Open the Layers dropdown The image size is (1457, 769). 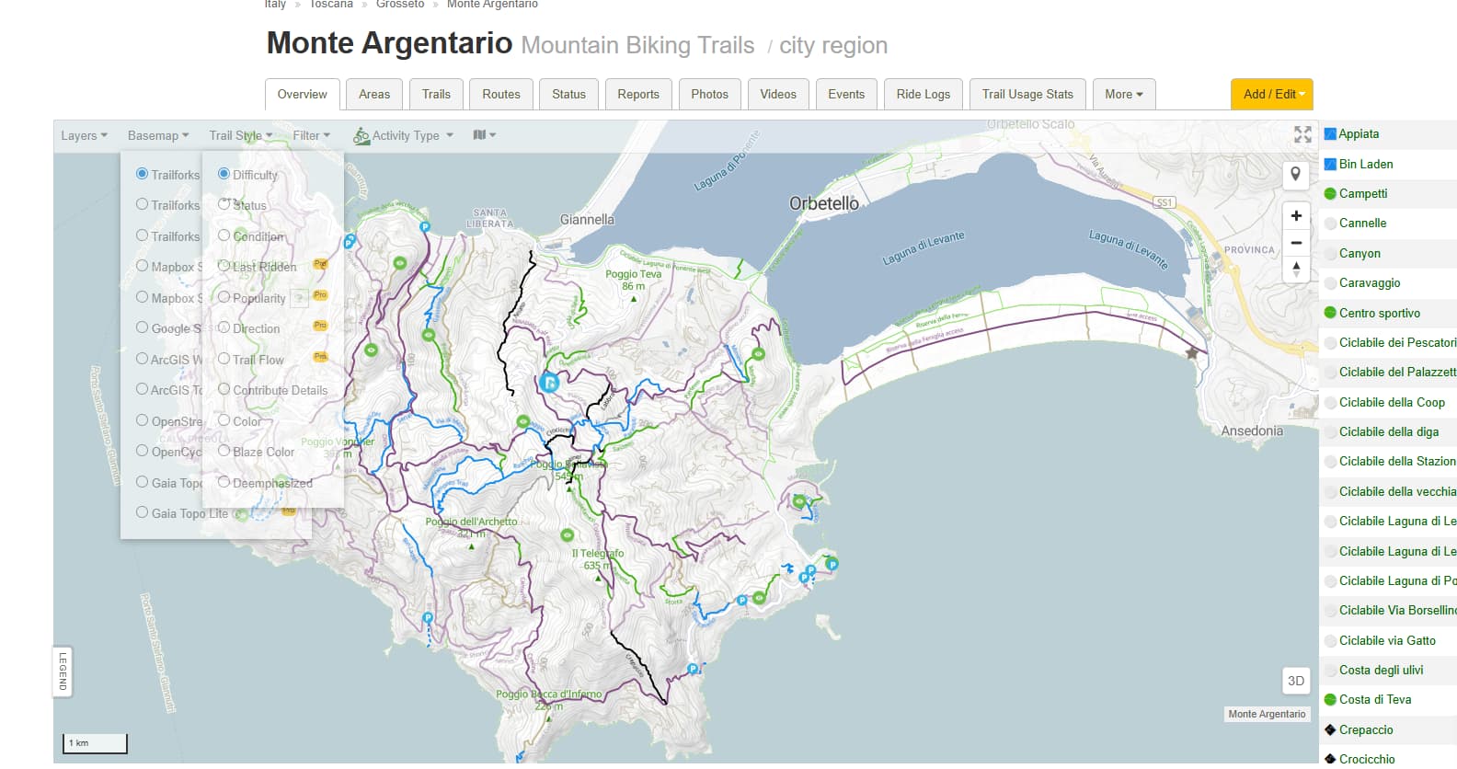[84, 135]
